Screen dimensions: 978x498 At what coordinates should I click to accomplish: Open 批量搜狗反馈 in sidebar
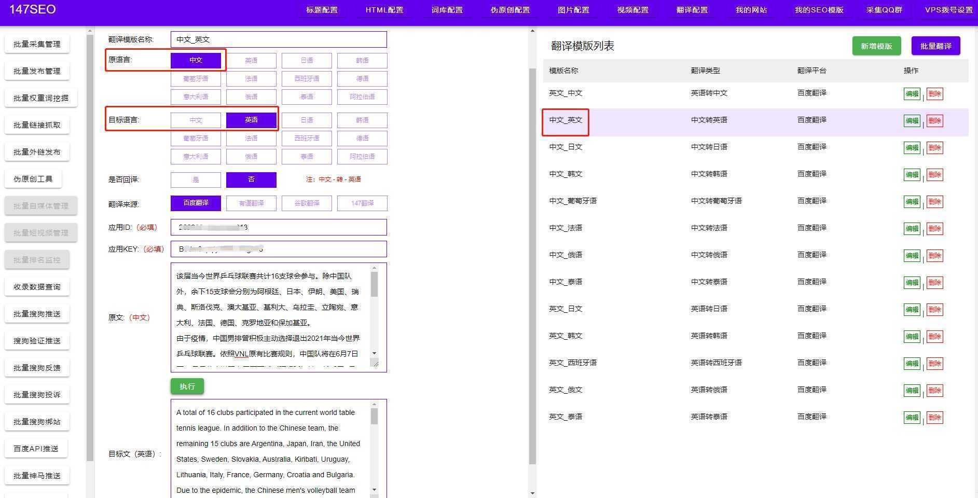coord(37,368)
